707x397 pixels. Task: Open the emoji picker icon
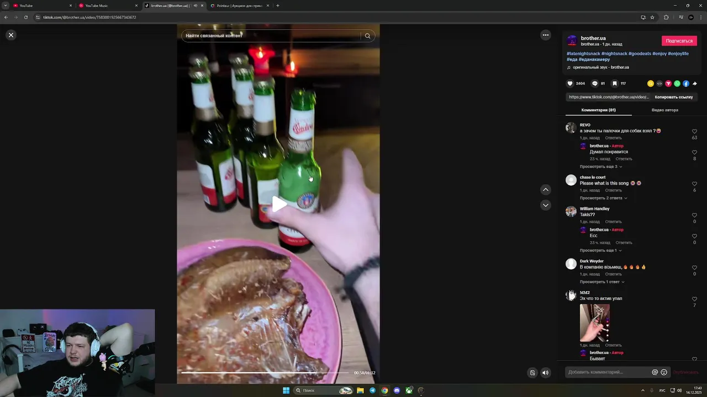point(664,372)
